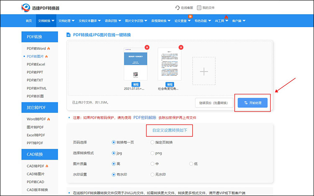314x196 pixels.
Task: Choose png conversion format
Action: point(152,153)
